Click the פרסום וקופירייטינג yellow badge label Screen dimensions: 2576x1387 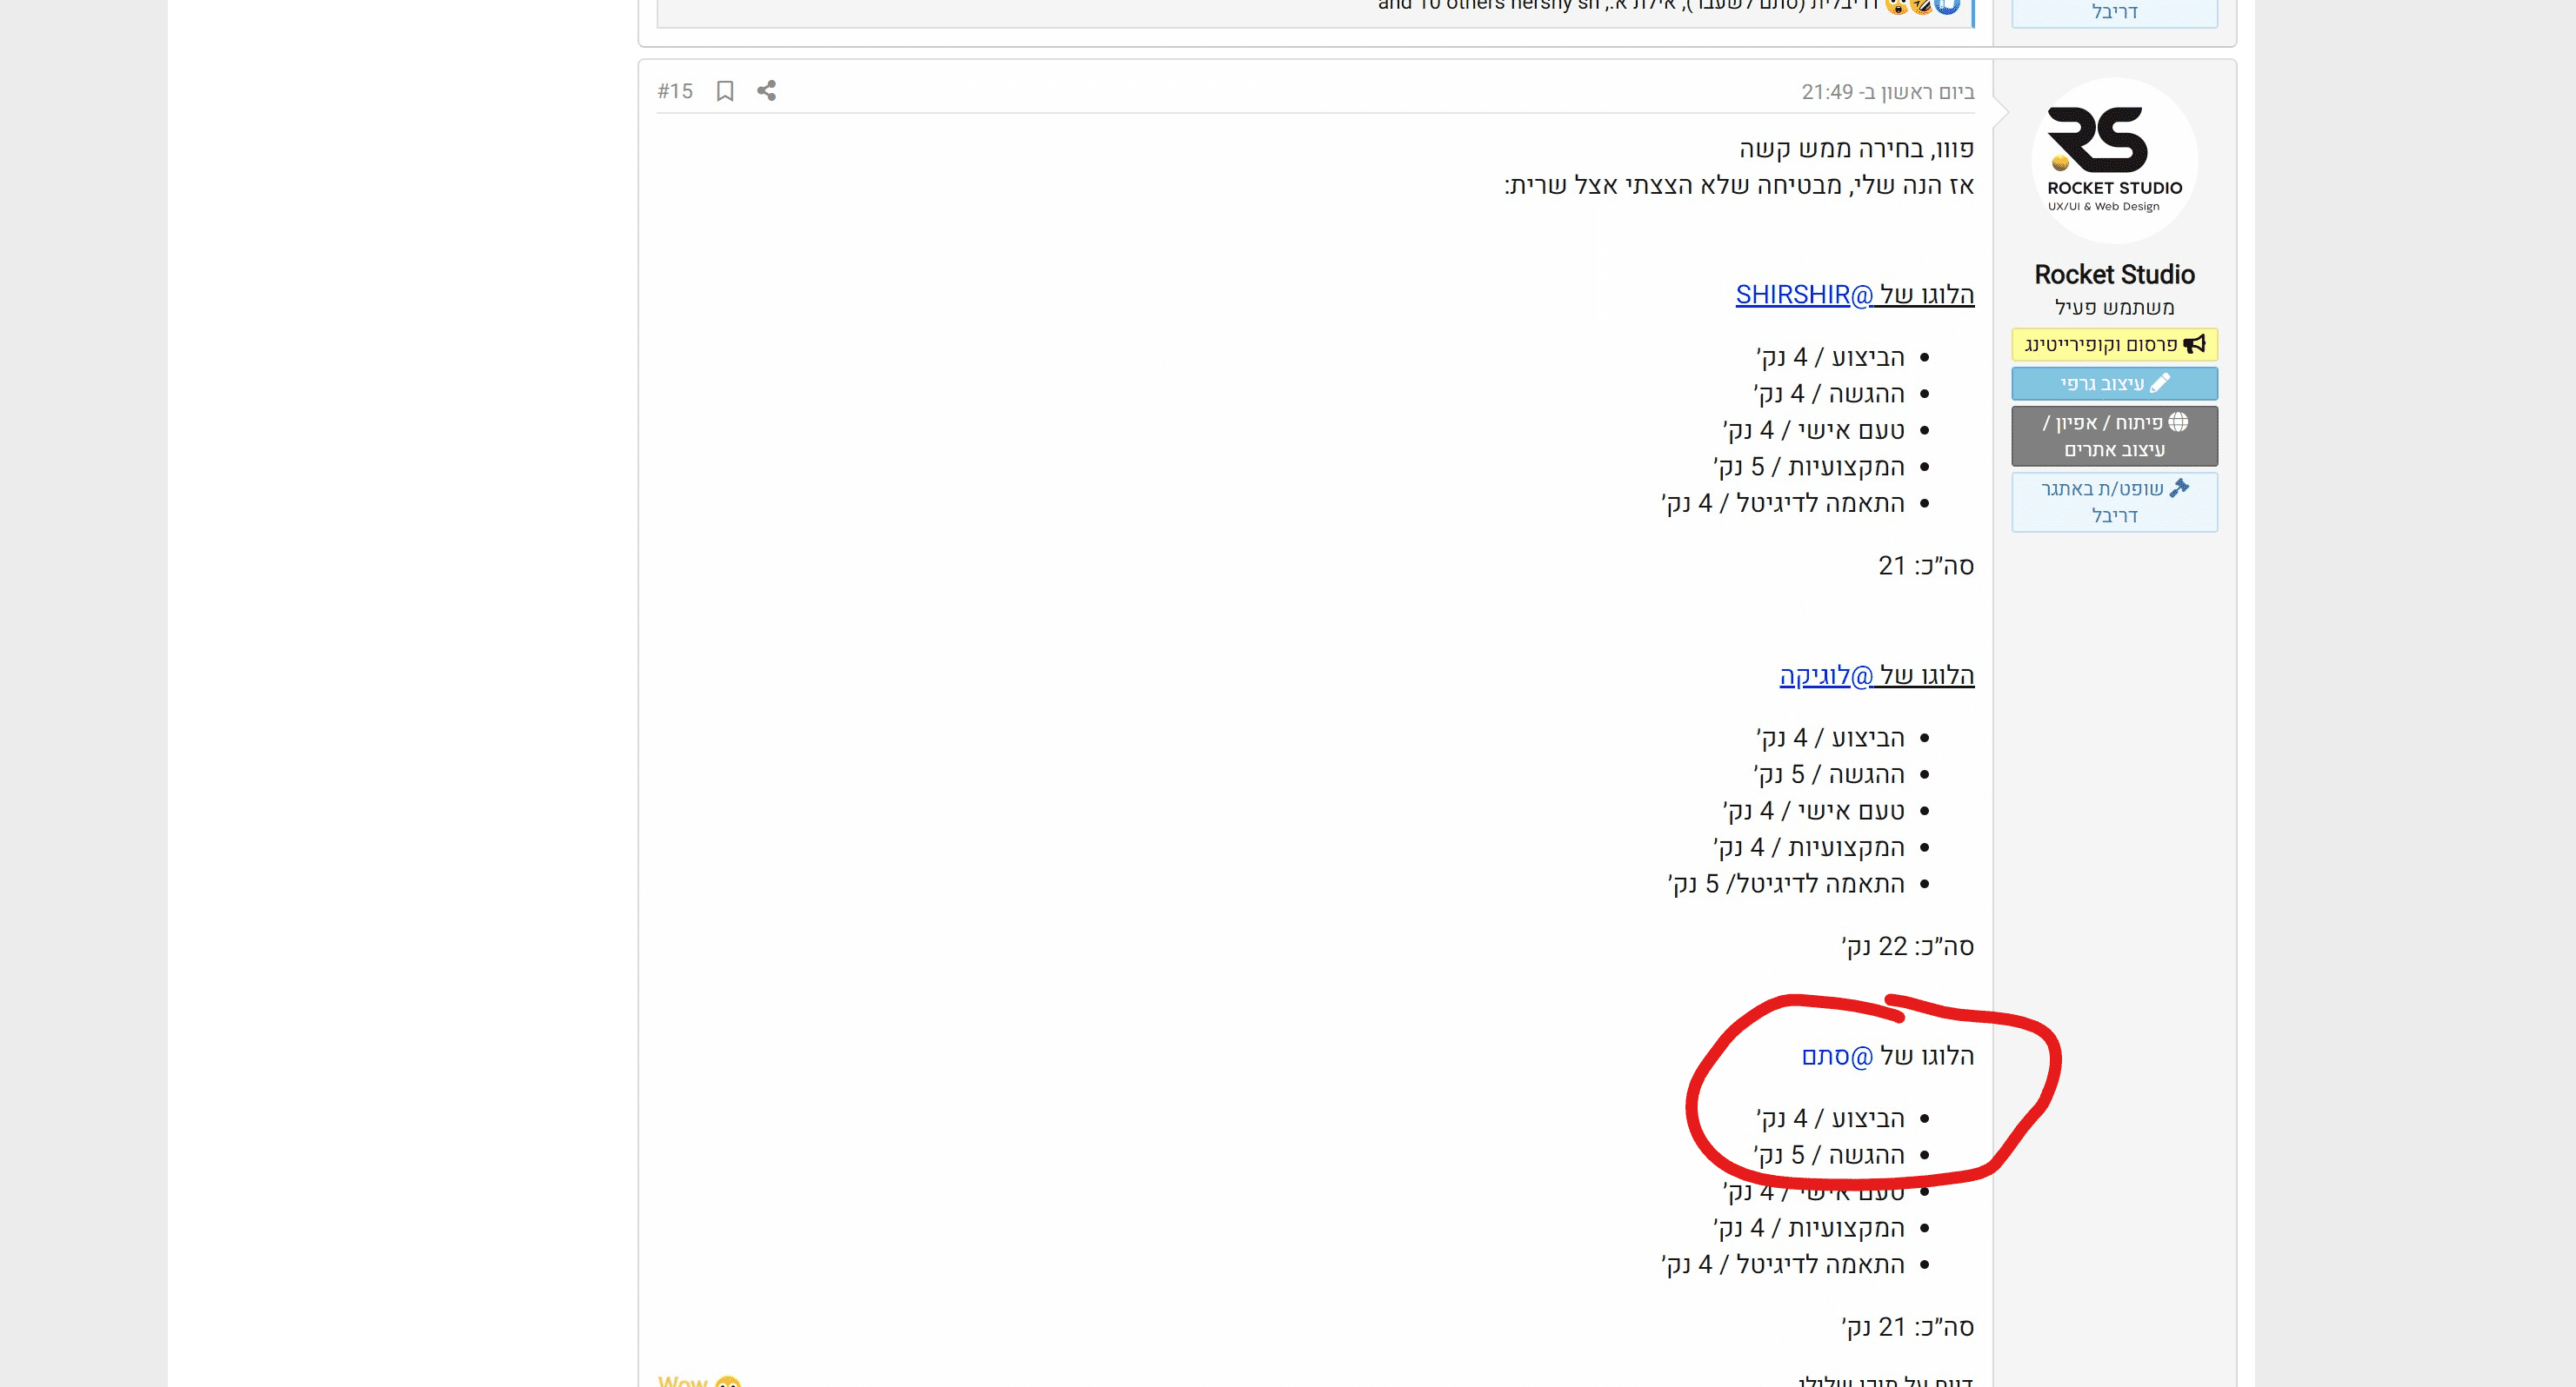tap(2100, 345)
